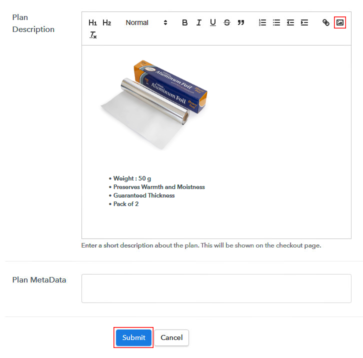Screen dimensions: 363x358
Task: Increase the indent level
Action: click(x=304, y=22)
